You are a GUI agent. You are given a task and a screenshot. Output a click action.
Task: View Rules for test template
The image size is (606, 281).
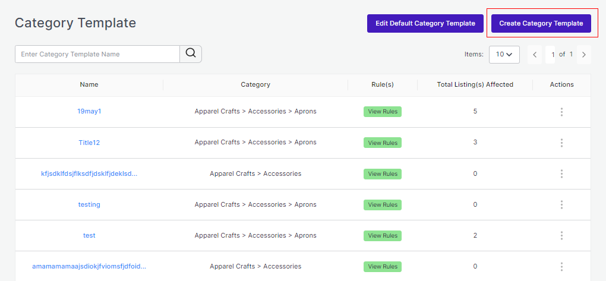[x=383, y=235]
